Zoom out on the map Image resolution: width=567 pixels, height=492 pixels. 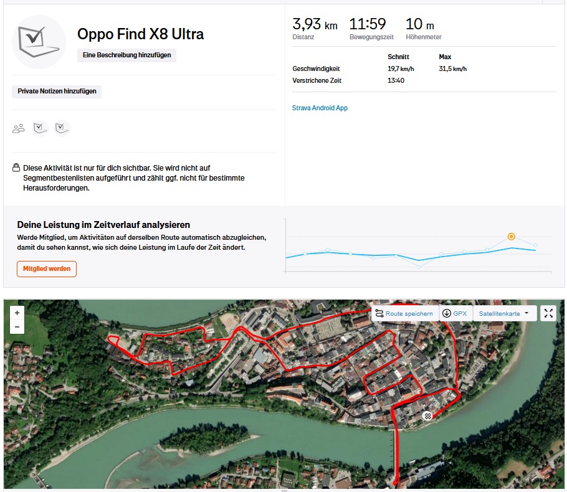17,327
